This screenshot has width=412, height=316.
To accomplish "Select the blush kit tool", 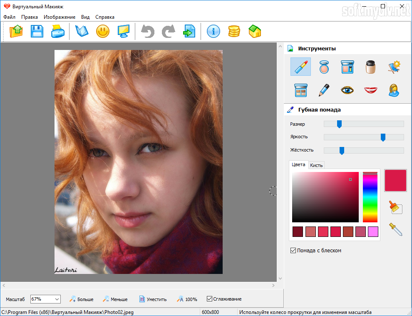I will coord(347,67).
